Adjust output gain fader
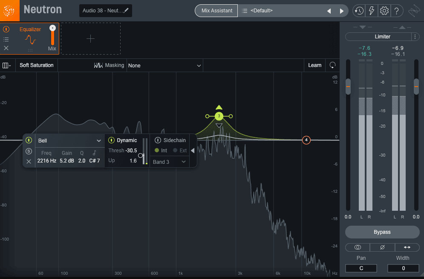 (x=416, y=87)
